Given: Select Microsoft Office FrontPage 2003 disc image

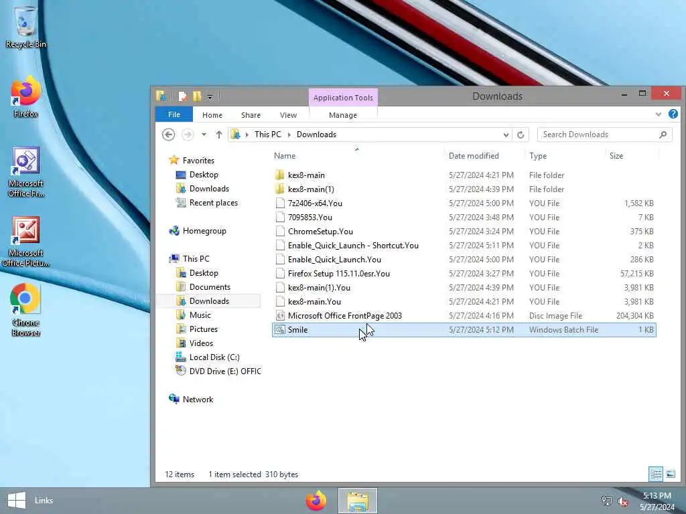Looking at the screenshot, I should tap(464, 316).
